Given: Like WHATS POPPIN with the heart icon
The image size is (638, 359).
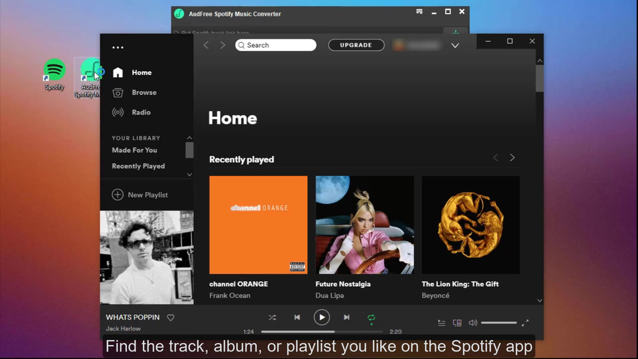Looking at the screenshot, I should (171, 318).
